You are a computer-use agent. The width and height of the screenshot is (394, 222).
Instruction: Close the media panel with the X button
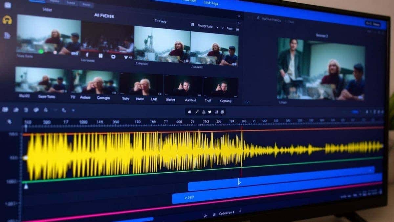tap(239, 16)
